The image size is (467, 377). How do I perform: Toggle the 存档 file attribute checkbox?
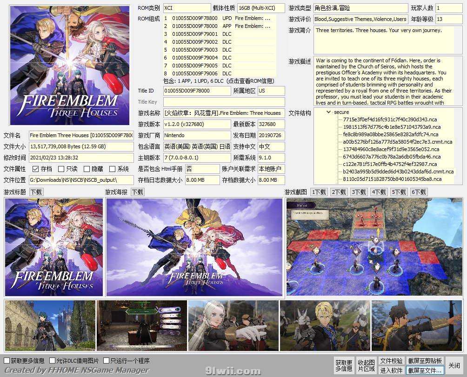click(x=35, y=169)
